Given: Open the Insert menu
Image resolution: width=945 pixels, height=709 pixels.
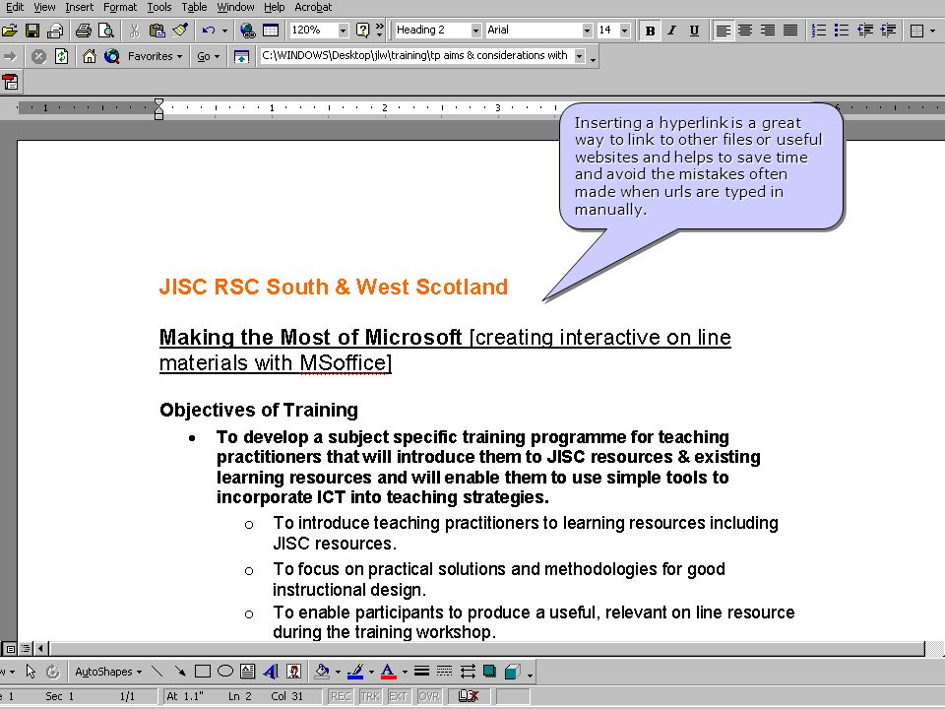Looking at the screenshot, I should (79, 7).
